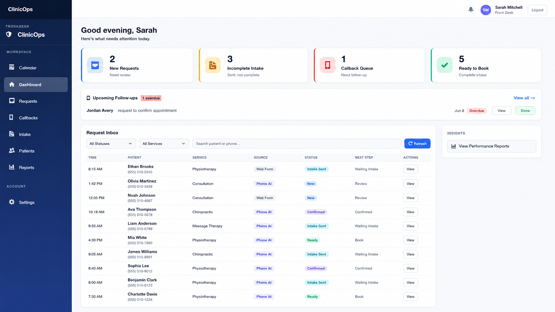View Noah Johnson's request
This screenshot has height=312, width=555.
coord(410,198)
